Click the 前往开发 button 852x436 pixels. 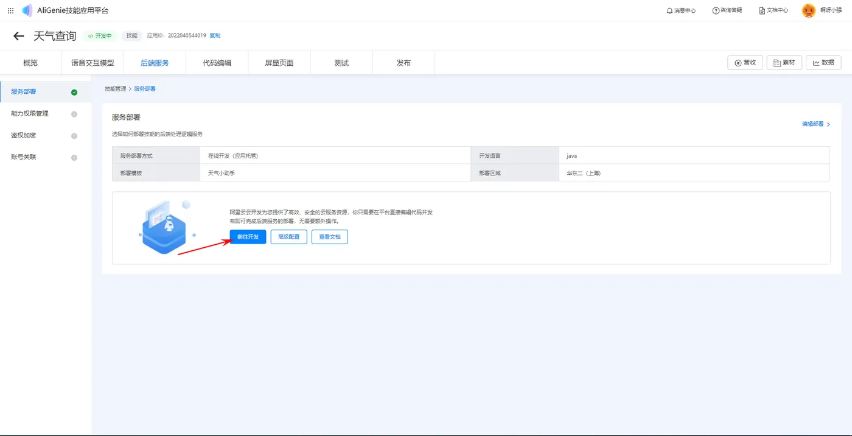(248, 237)
